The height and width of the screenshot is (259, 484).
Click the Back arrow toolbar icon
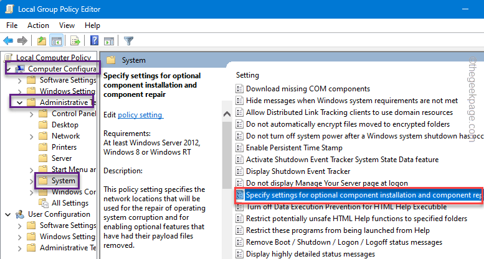coord(8,40)
